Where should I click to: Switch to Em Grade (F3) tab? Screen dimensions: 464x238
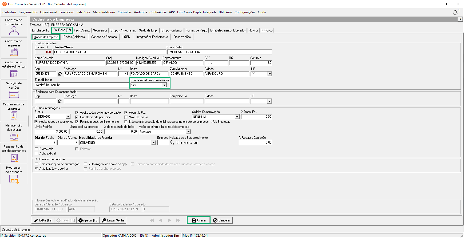click(x=41, y=30)
